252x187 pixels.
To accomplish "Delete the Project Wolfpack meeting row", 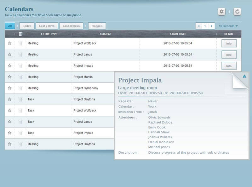I will point(20,43).
